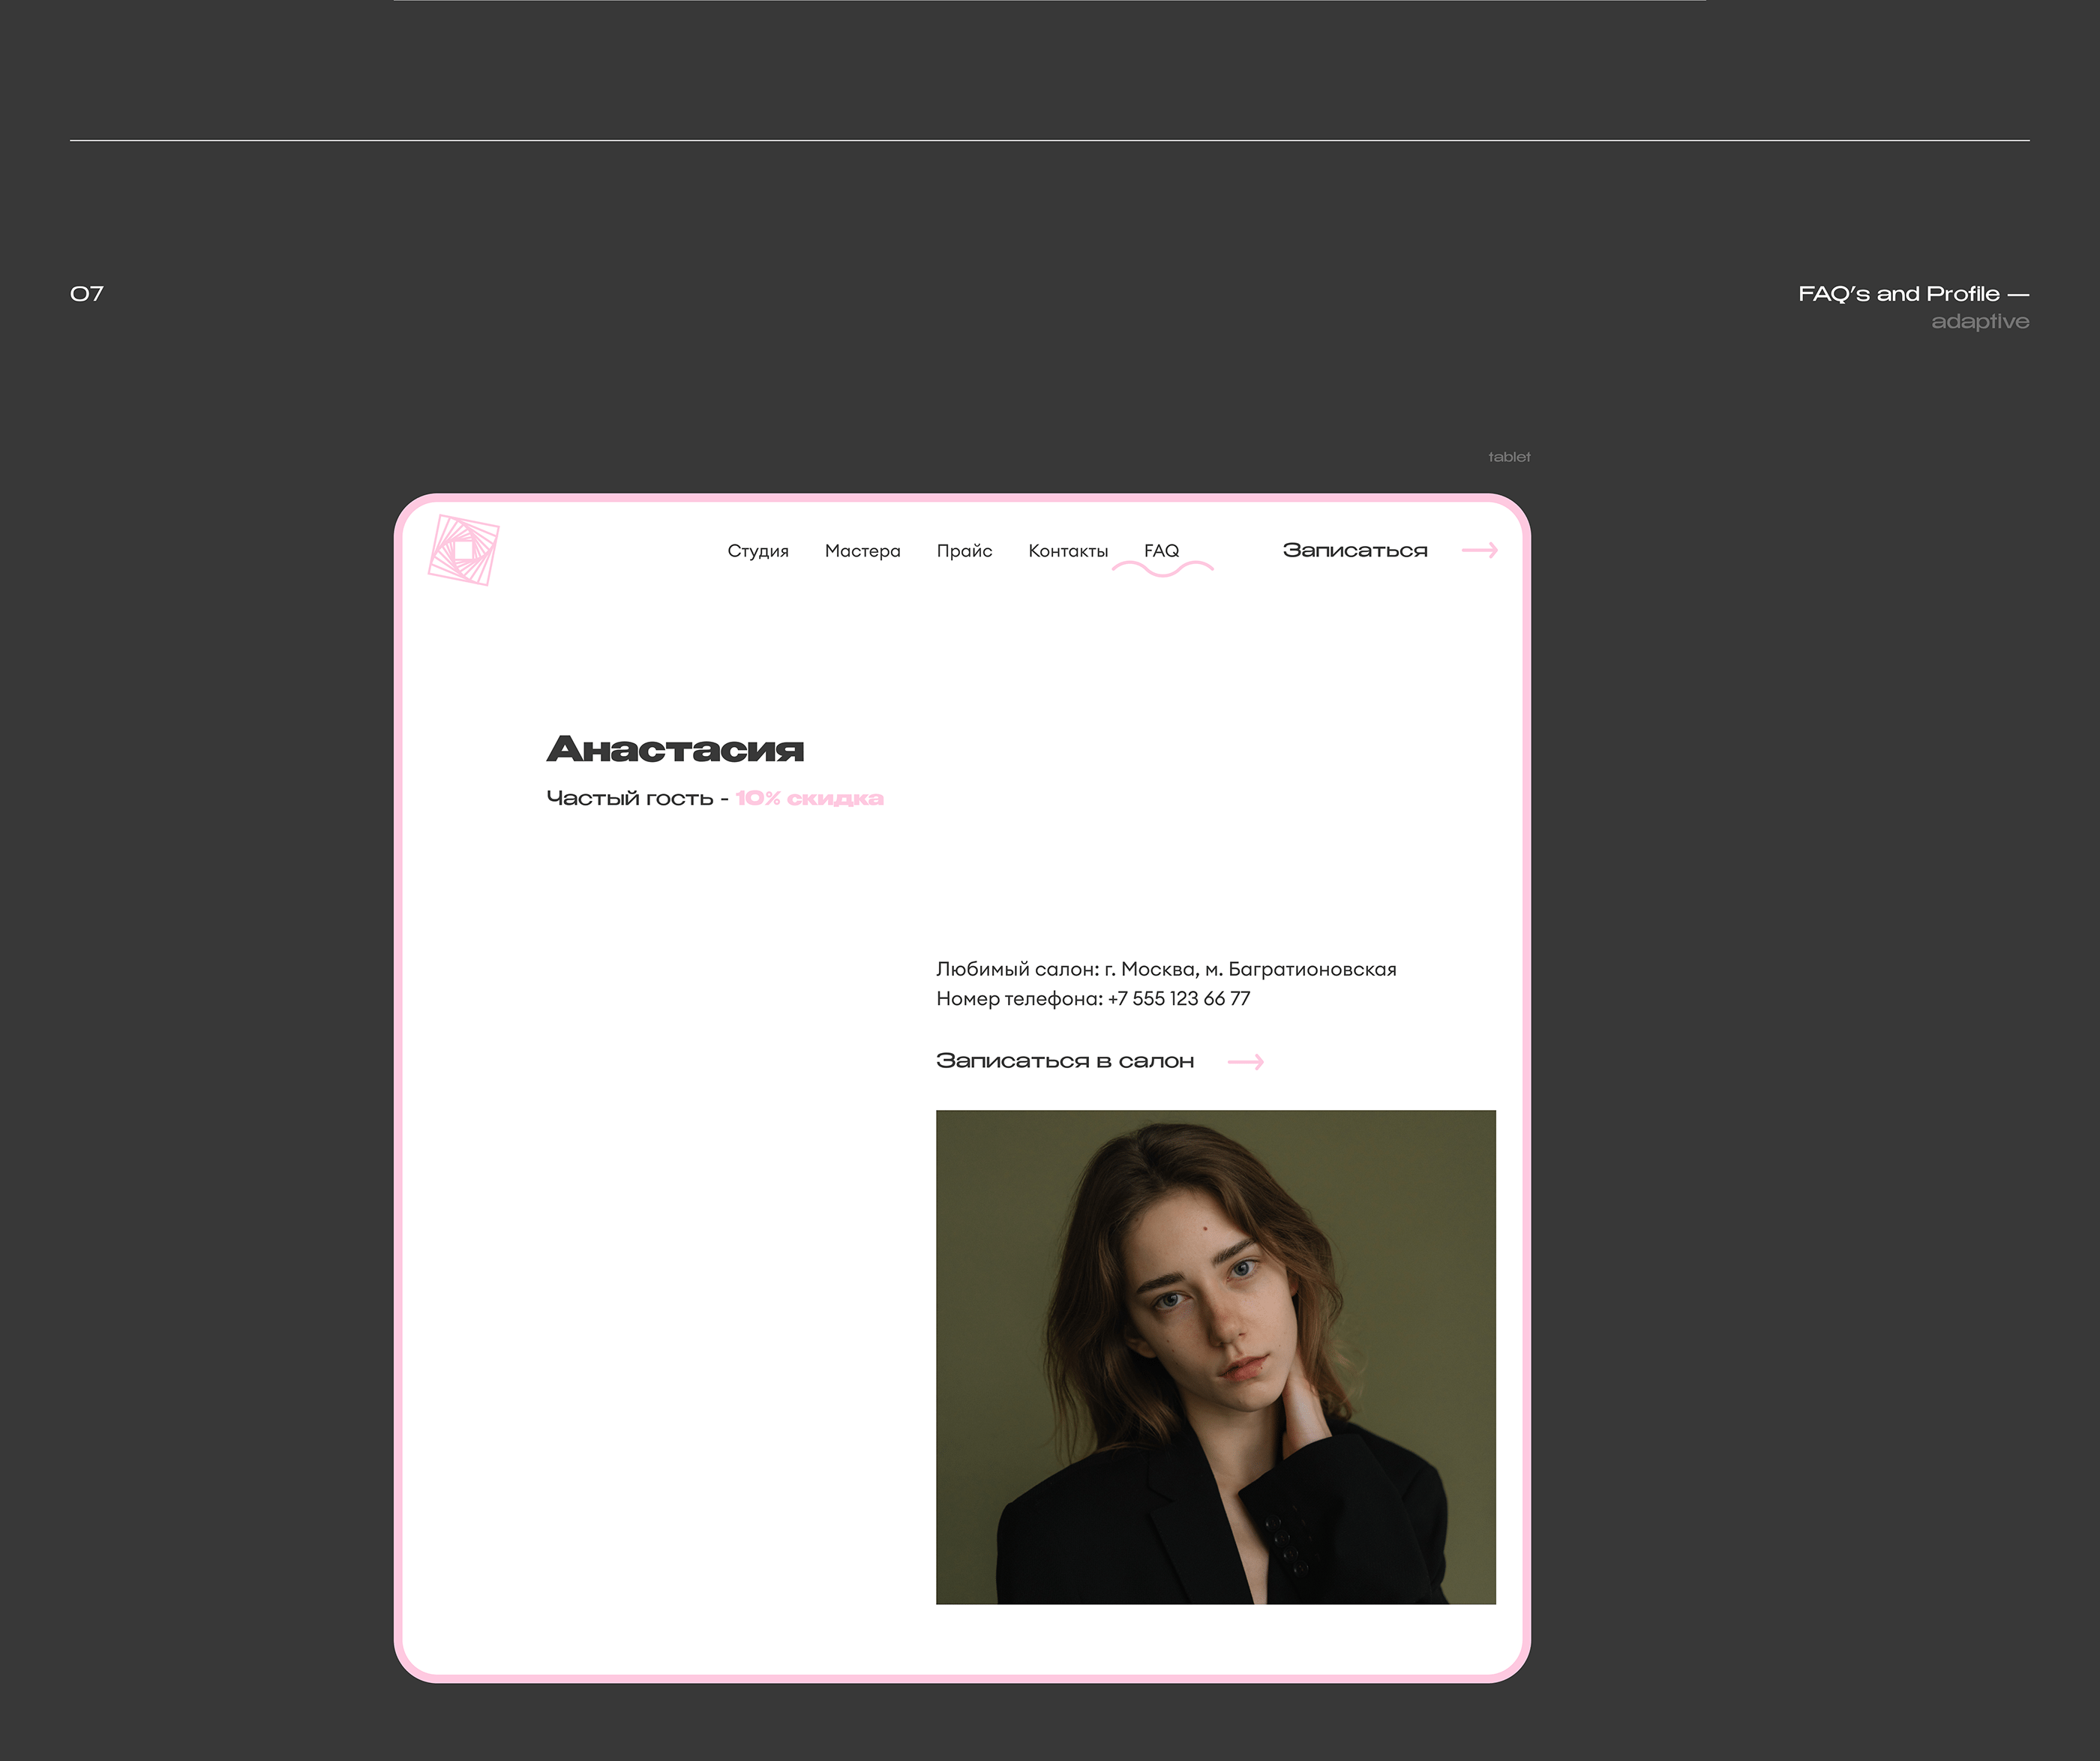Click the pink spiral square logo
This screenshot has height=1761, width=2100.
(463, 550)
